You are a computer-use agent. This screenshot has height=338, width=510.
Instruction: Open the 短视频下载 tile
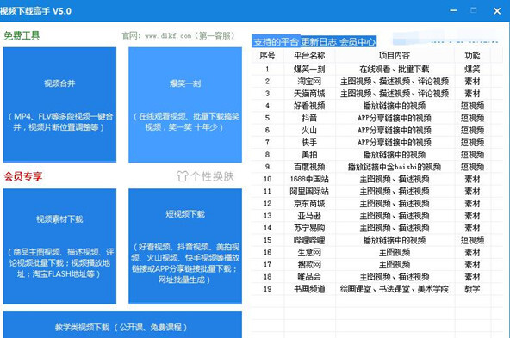pos(185,246)
